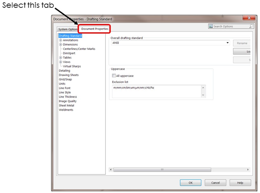Select Views in the tree
The width and height of the screenshot is (260, 193).
coord(67,62)
